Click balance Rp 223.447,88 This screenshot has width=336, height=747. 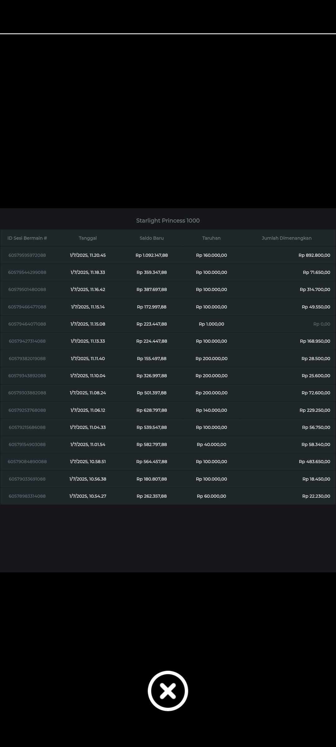point(152,324)
